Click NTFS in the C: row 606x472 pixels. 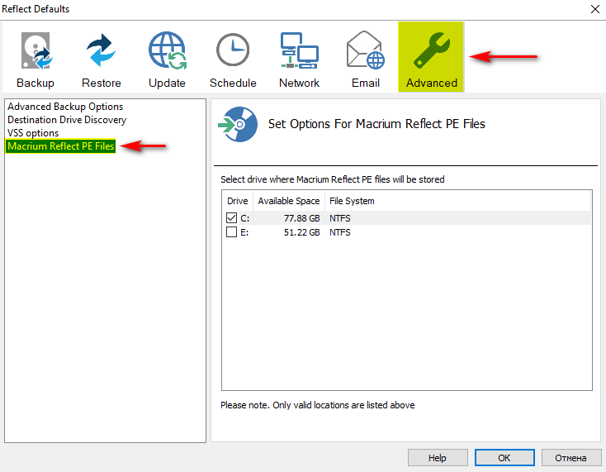(339, 218)
